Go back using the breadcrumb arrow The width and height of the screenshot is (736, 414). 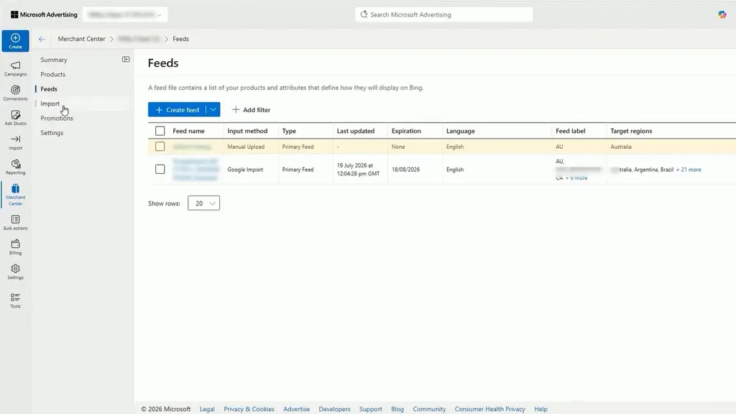click(42, 39)
